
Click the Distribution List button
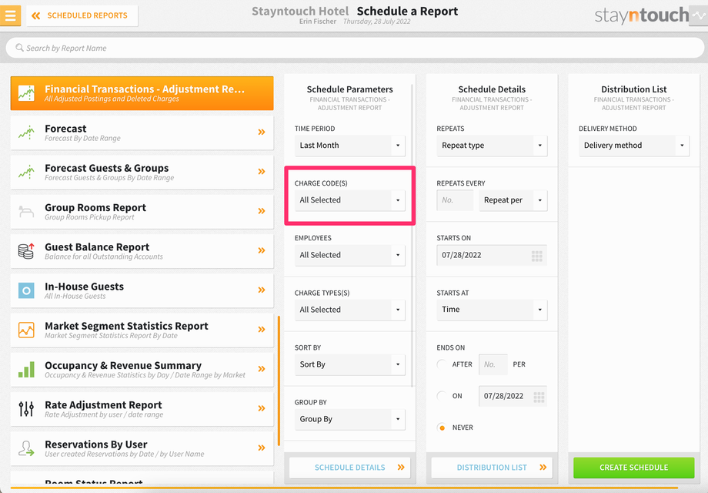click(492, 468)
